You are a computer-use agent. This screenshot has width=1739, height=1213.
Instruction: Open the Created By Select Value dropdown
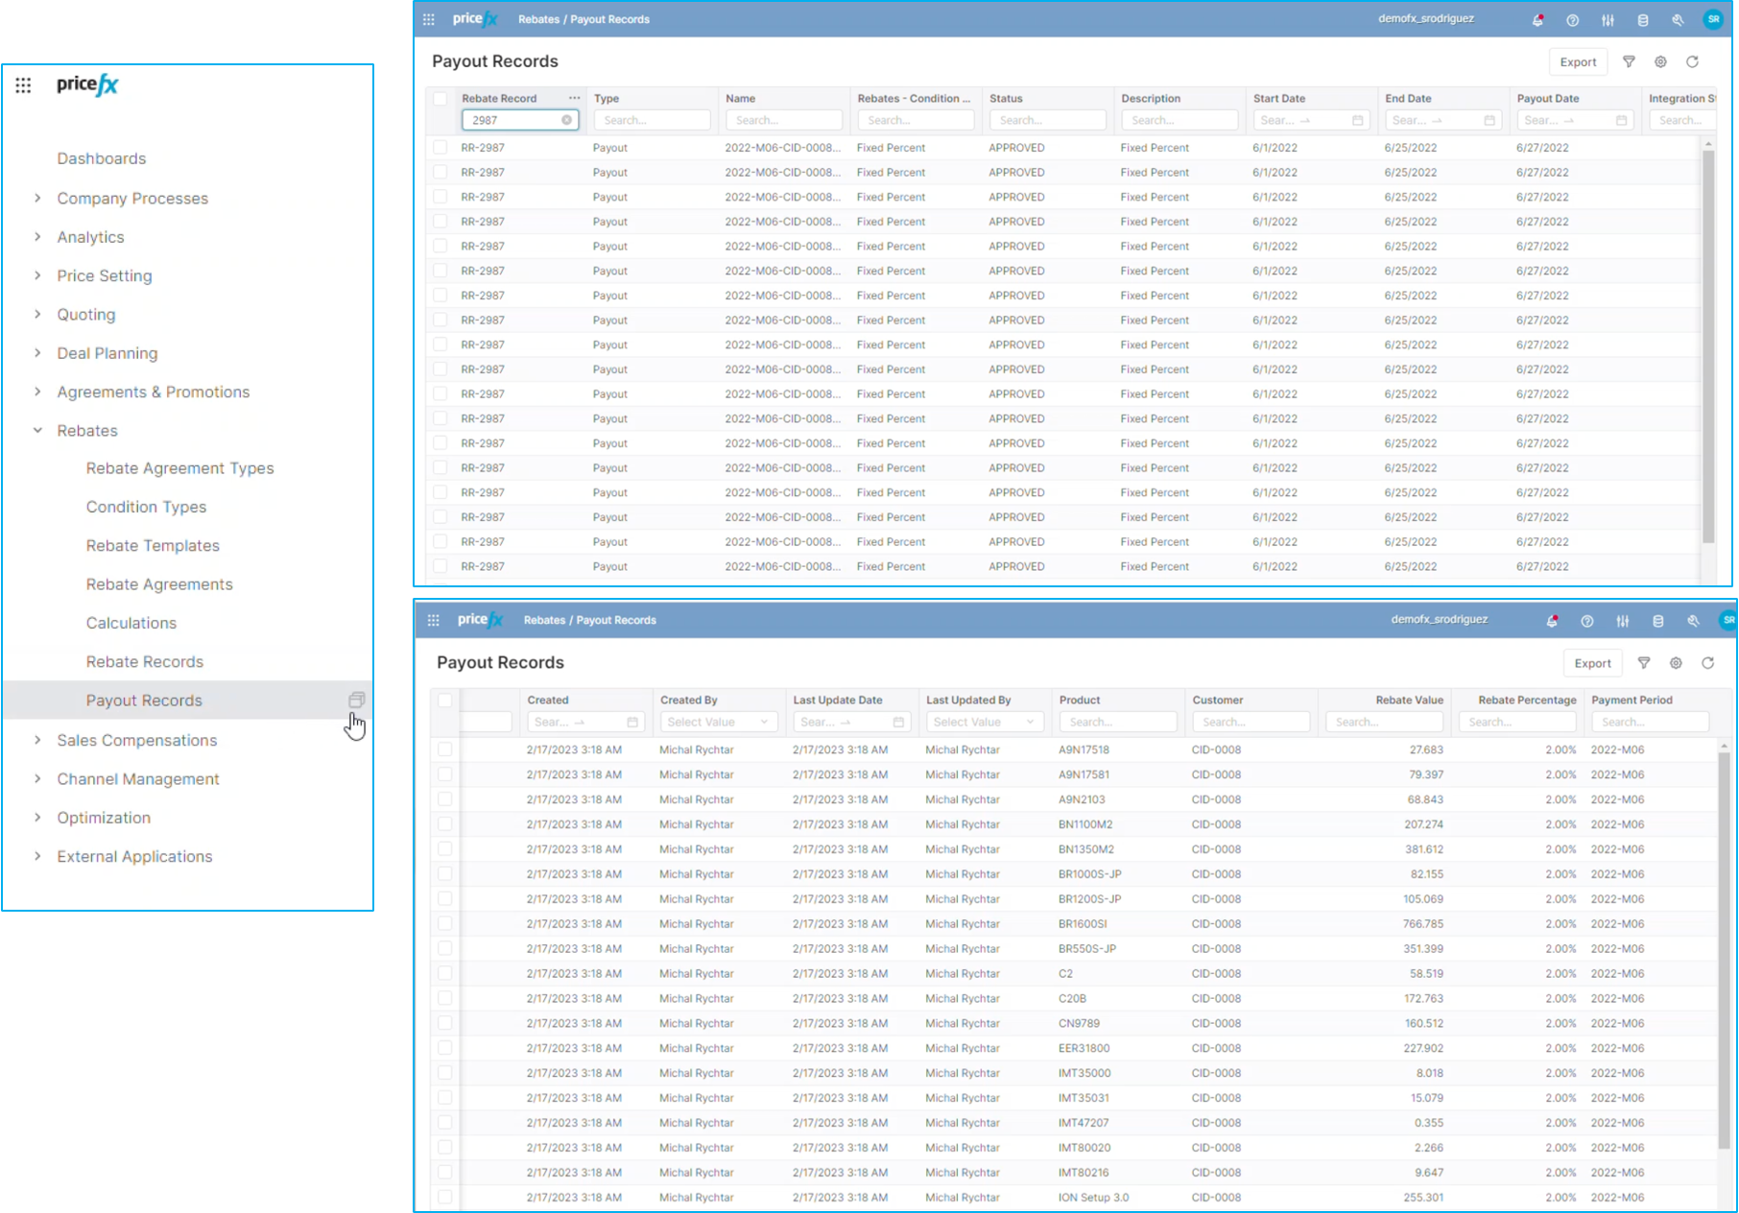(x=717, y=722)
